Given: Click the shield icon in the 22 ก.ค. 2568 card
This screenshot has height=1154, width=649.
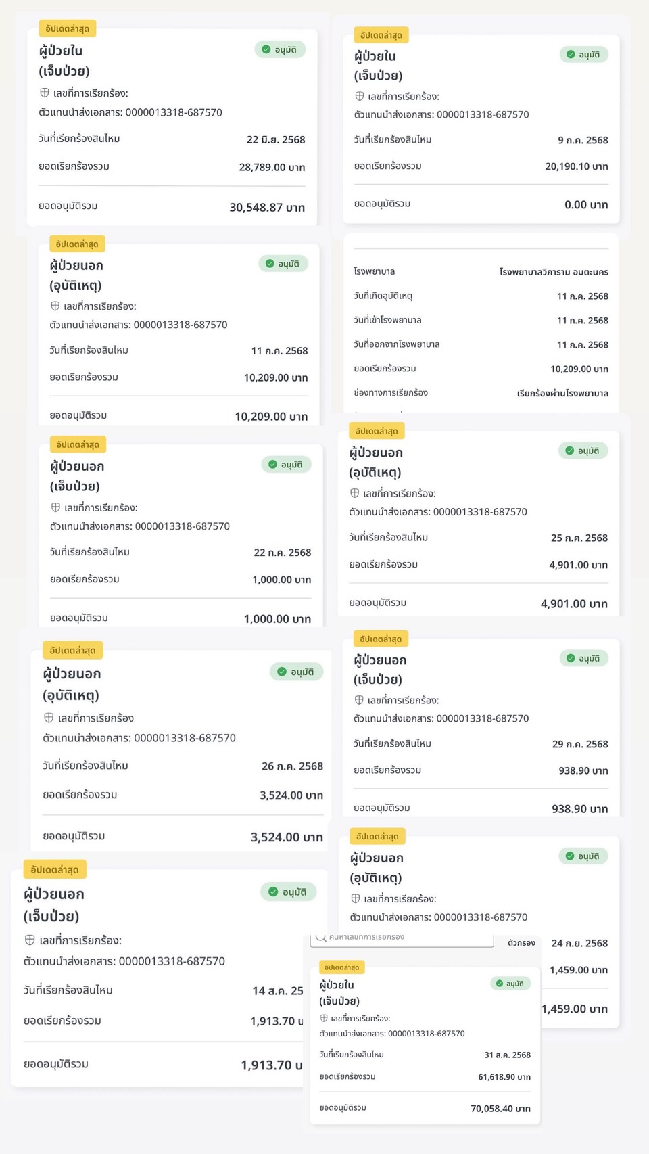Looking at the screenshot, I should [56, 507].
